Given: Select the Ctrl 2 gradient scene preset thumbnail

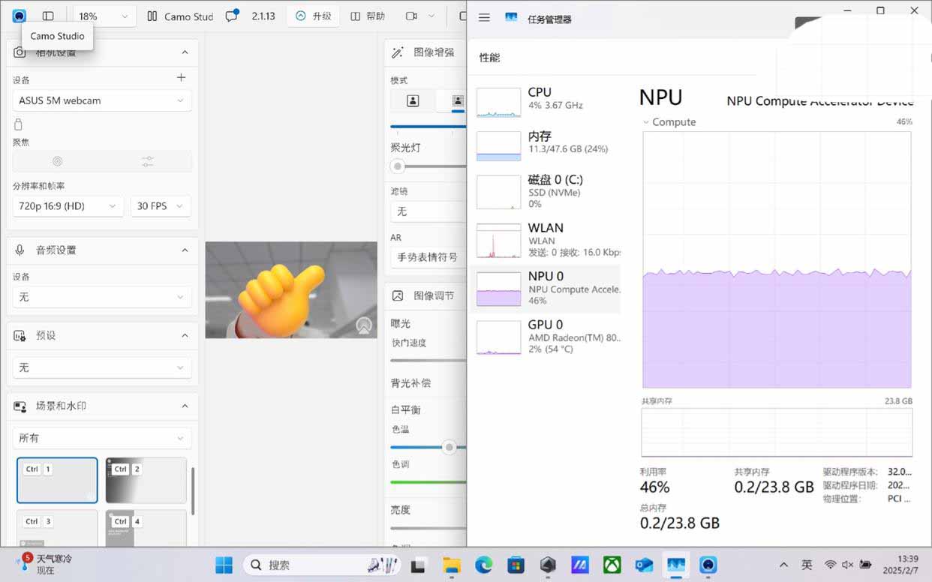Looking at the screenshot, I should (145, 480).
